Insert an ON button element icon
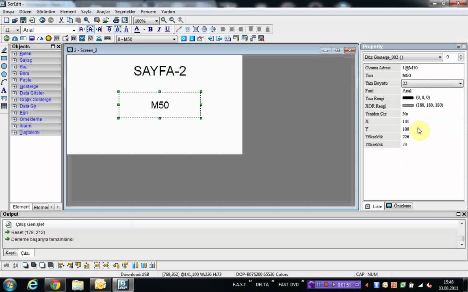This screenshot has height=292, width=468. pyautogui.click(x=6, y=39)
